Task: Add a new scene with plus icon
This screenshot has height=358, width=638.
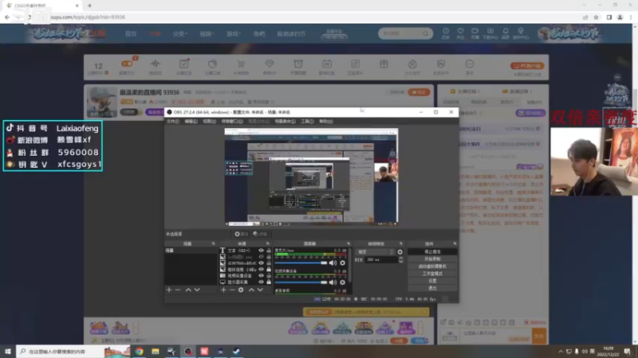Action: [x=169, y=290]
